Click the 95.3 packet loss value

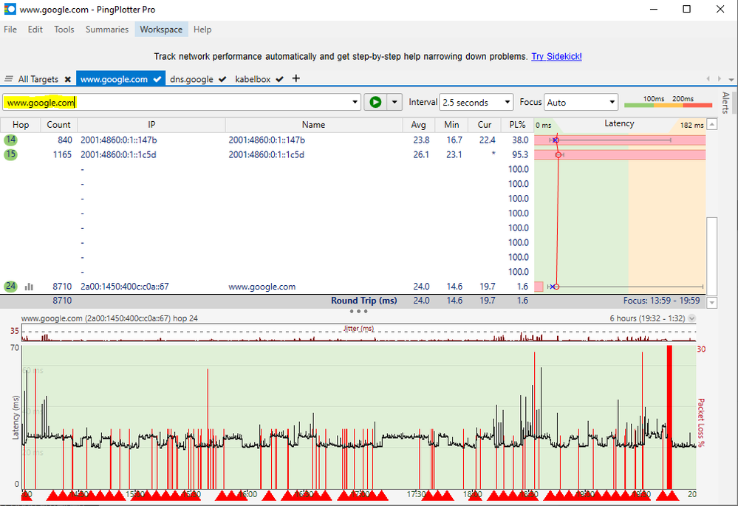point(520,154)
